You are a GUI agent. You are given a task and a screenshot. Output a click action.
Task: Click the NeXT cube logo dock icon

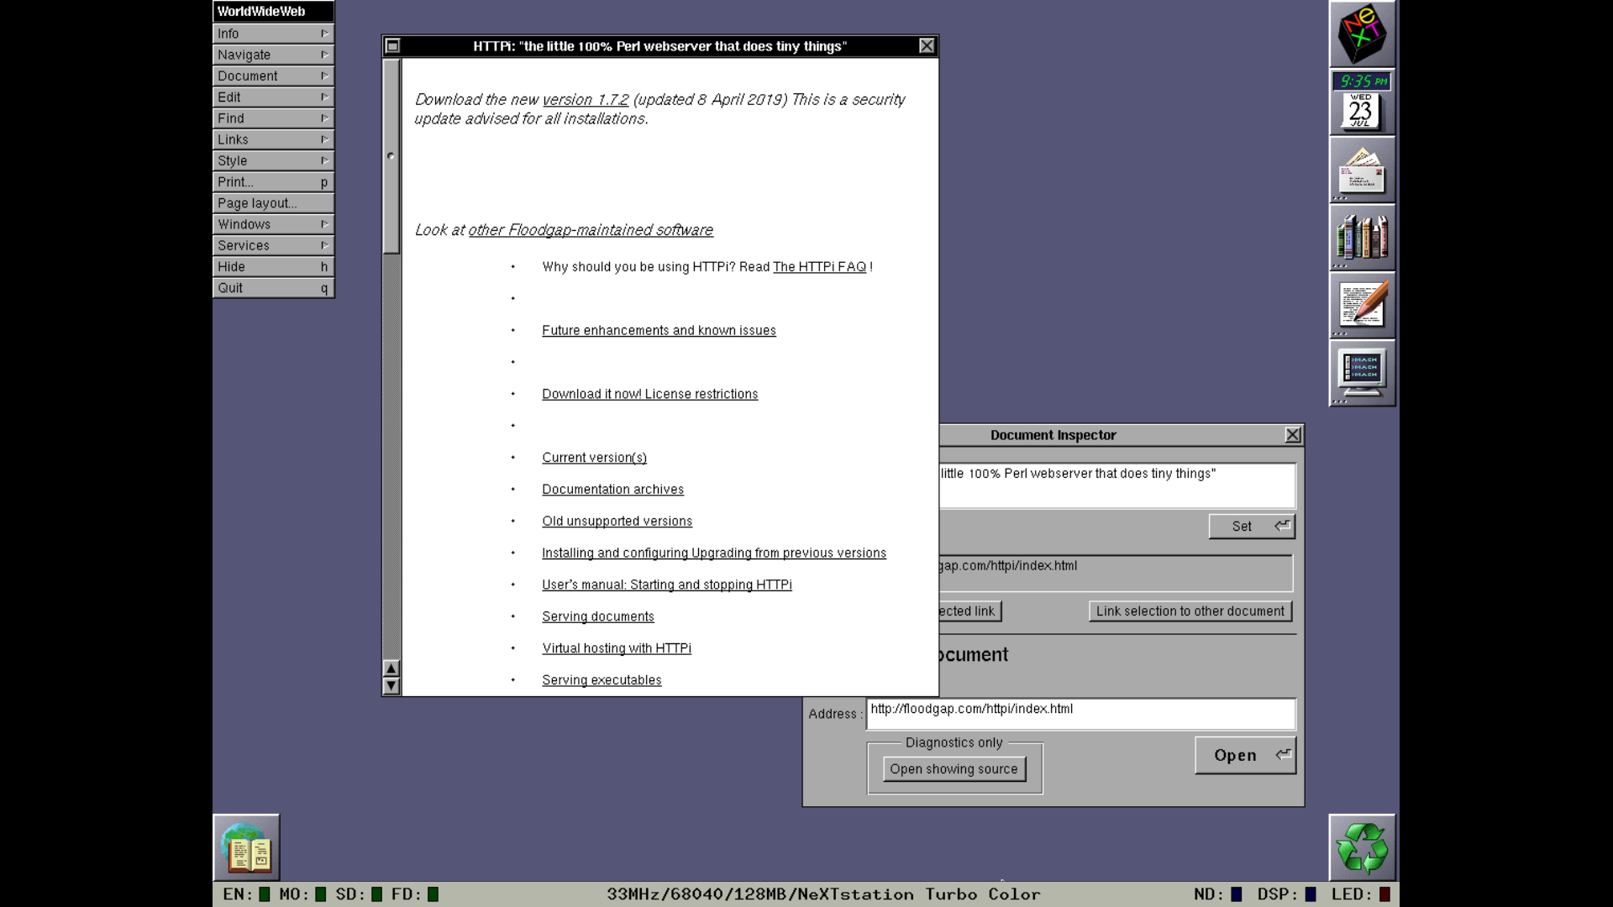[x=1362, y=34]
